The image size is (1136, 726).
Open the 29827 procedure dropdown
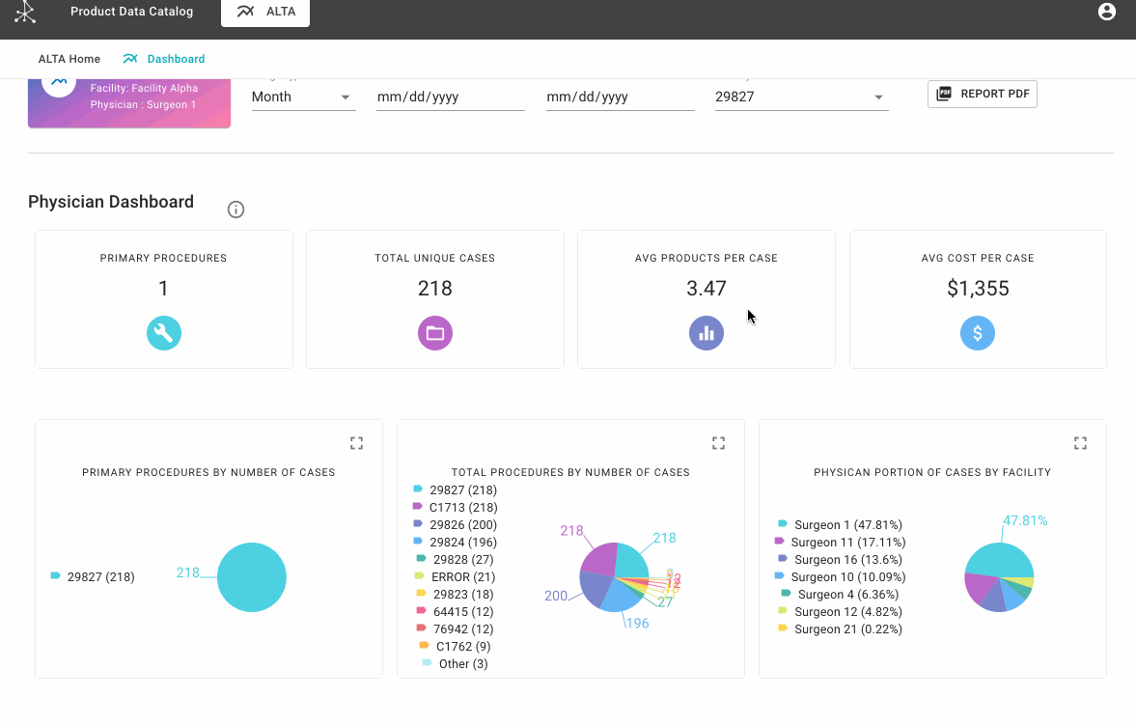[x=801, y=98]
